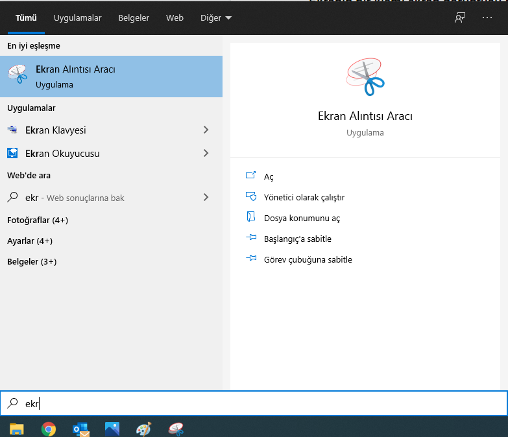Show Belgeler (3+) results
Viewport: 508px width, 437px height.
click(32, 261)
